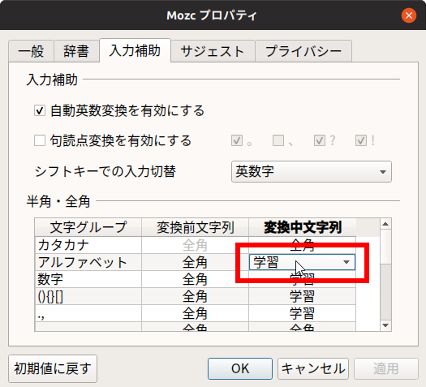Click the 文字グループ column header
This screenshot has height=387, width=426.
click(88, 227)
